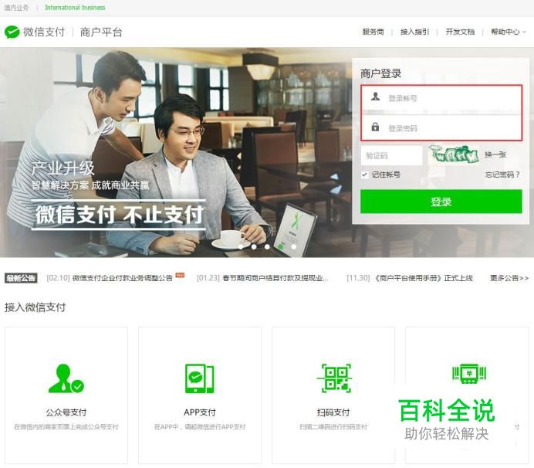Click the 忘记密码 link
Viewport: 534px width, 468px height.
click(x=502, y=175)
